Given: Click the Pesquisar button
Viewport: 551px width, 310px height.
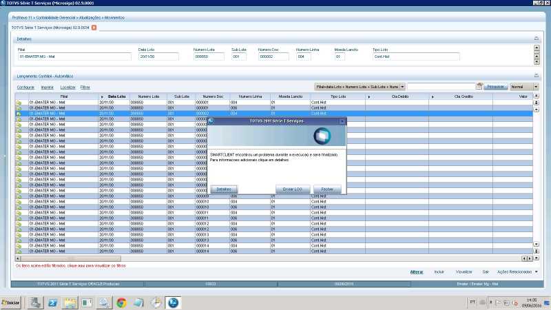Looking at the screenshot, I should click(495, 87).
